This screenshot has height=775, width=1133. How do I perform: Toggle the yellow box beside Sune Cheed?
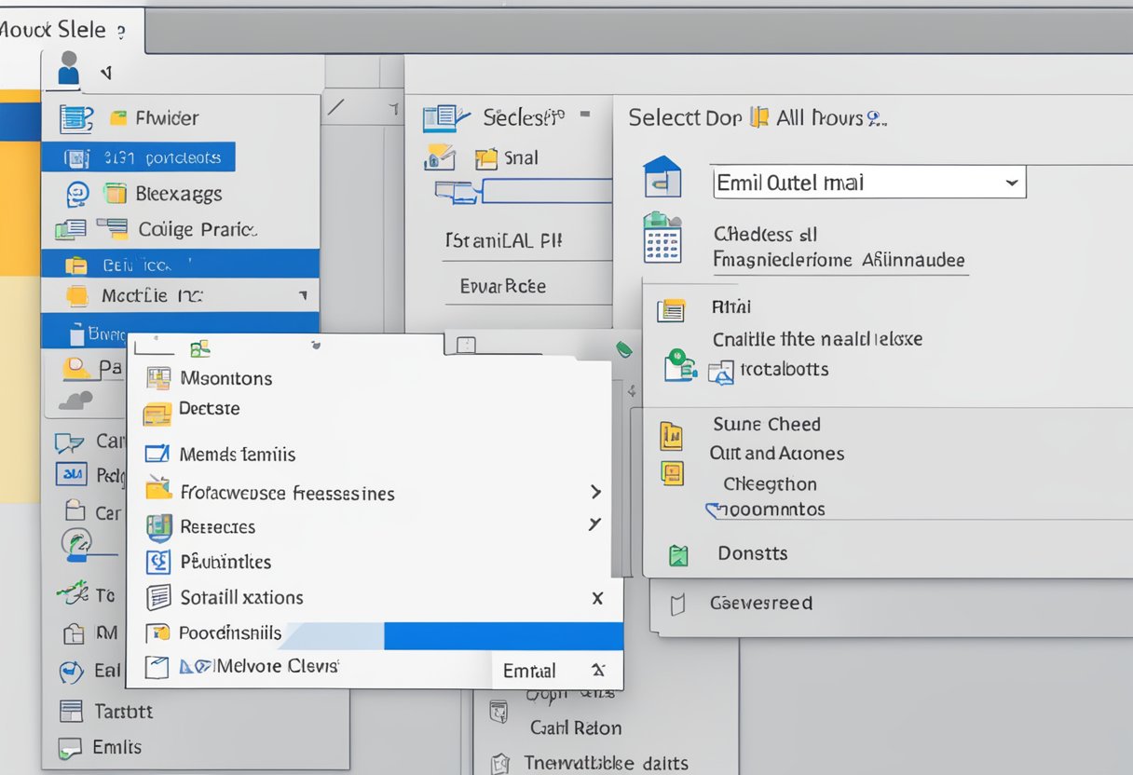tap(671, 435)
